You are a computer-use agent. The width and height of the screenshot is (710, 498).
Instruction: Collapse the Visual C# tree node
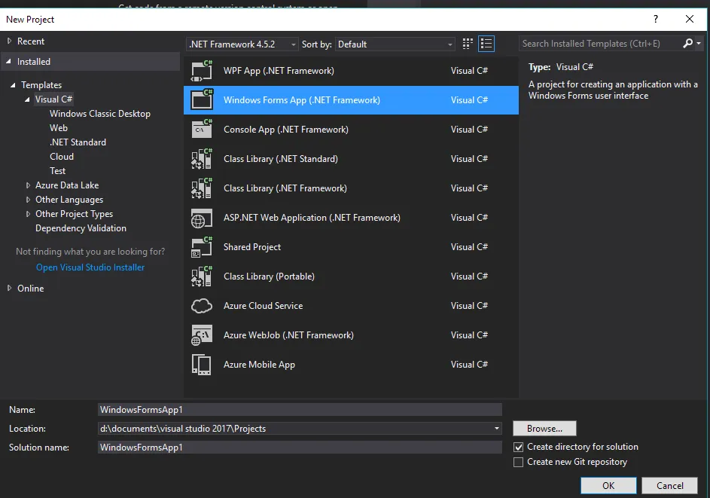28,99
